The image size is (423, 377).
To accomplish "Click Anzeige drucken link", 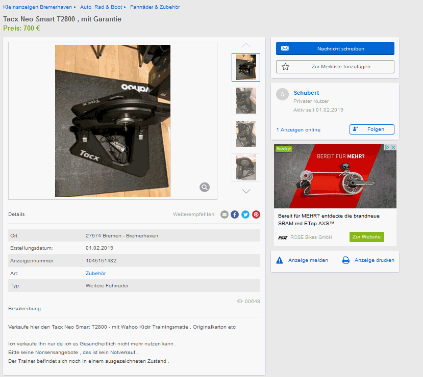I will 375,260.
